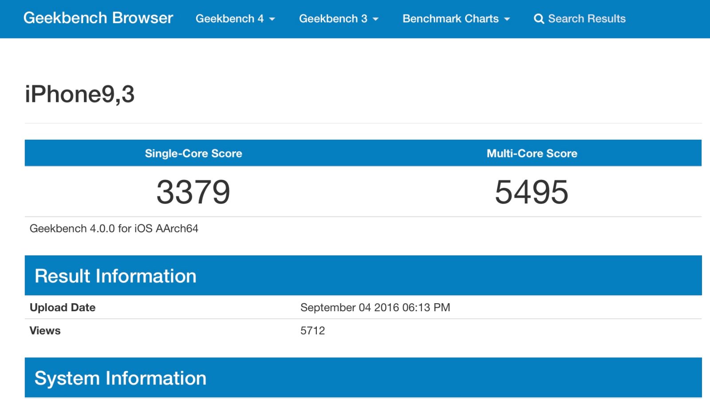Select the single-core score value 3379
Image resolution: width=710 pixels, height=399 pixels.
pyautogui.click(x=193, y=192)
